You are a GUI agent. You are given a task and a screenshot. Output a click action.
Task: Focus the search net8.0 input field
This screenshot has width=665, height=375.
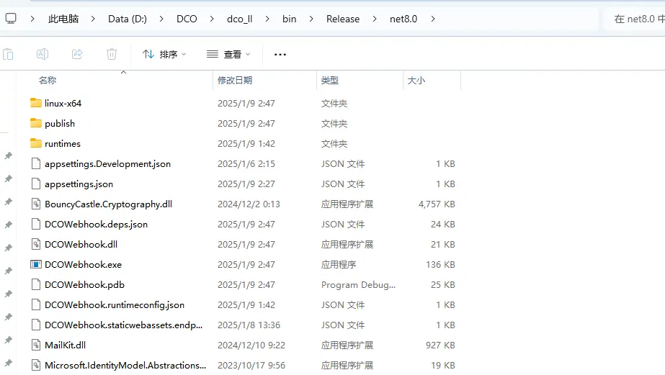(x=635, y=19)
